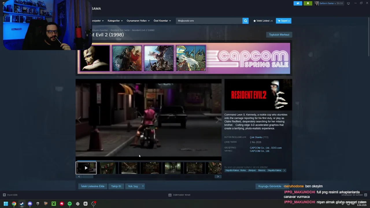The height and width of the screenshot is (208, 370).
Task: Click Monster Hunter art in sale banner
Action: tap(159, 58)
